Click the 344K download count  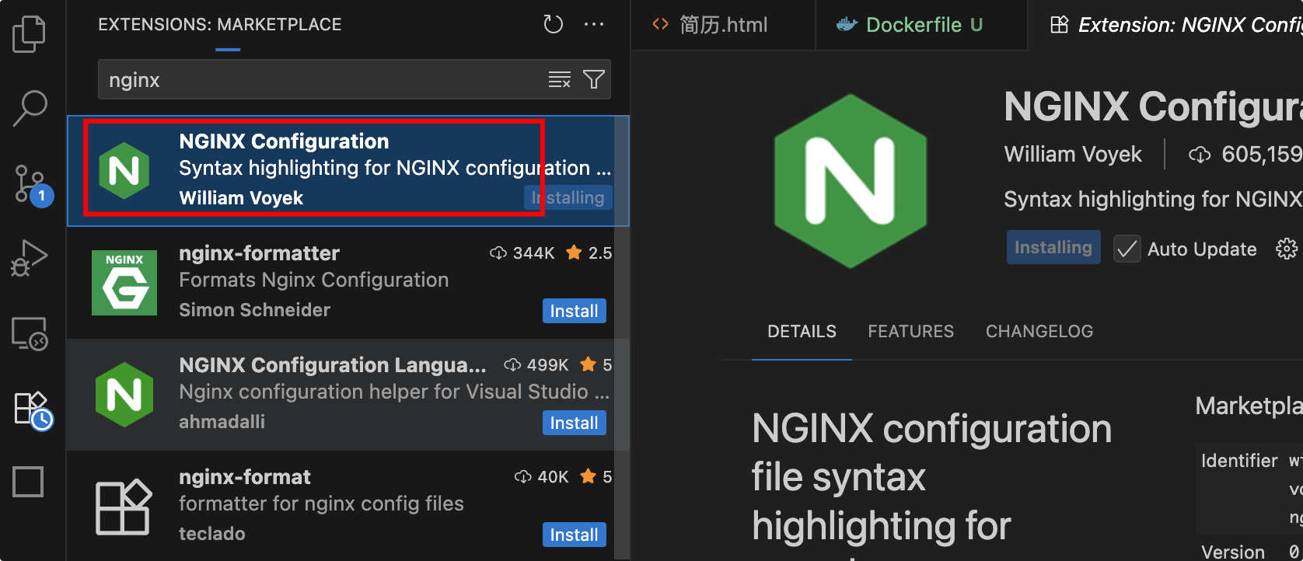[522, 253]
